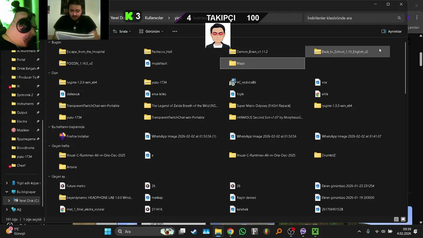Viewport: 423px width, 238px height.
Task: Select the mat_1_final_ekstra_sorular file
Action: (82, 209)
